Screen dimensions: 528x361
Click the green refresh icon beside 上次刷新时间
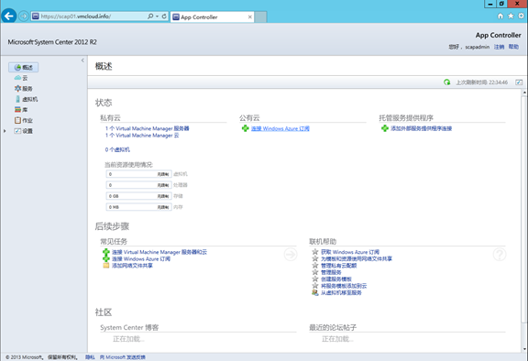446,82
